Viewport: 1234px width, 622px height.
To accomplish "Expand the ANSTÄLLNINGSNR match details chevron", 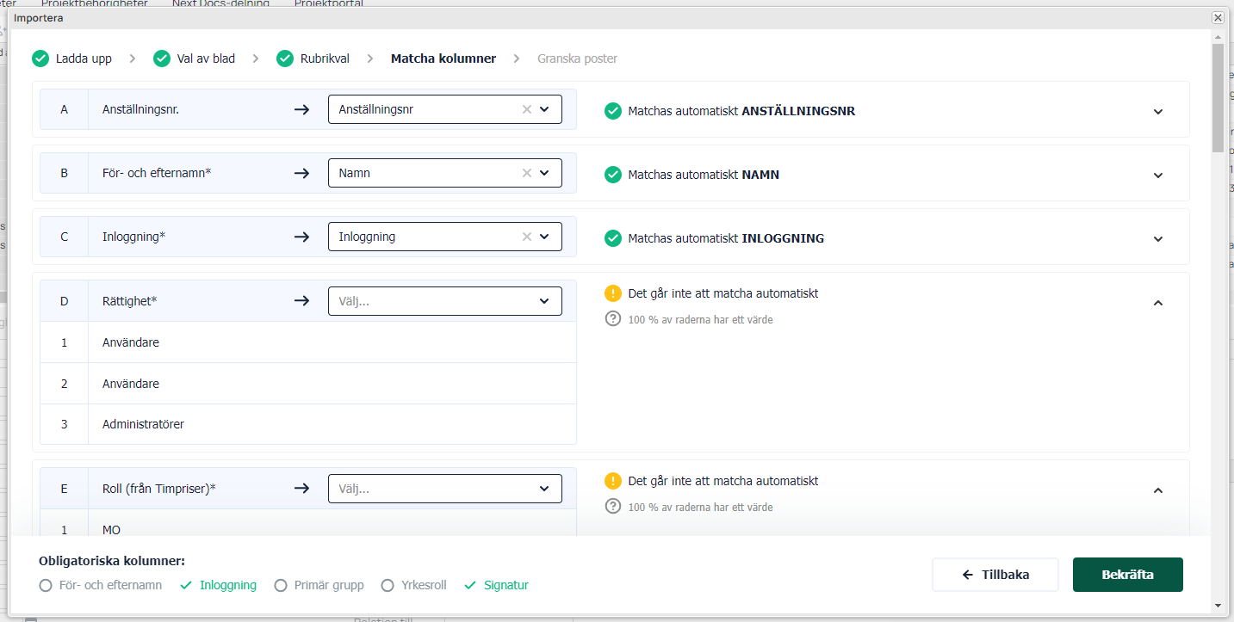I will pos(1158,112).
